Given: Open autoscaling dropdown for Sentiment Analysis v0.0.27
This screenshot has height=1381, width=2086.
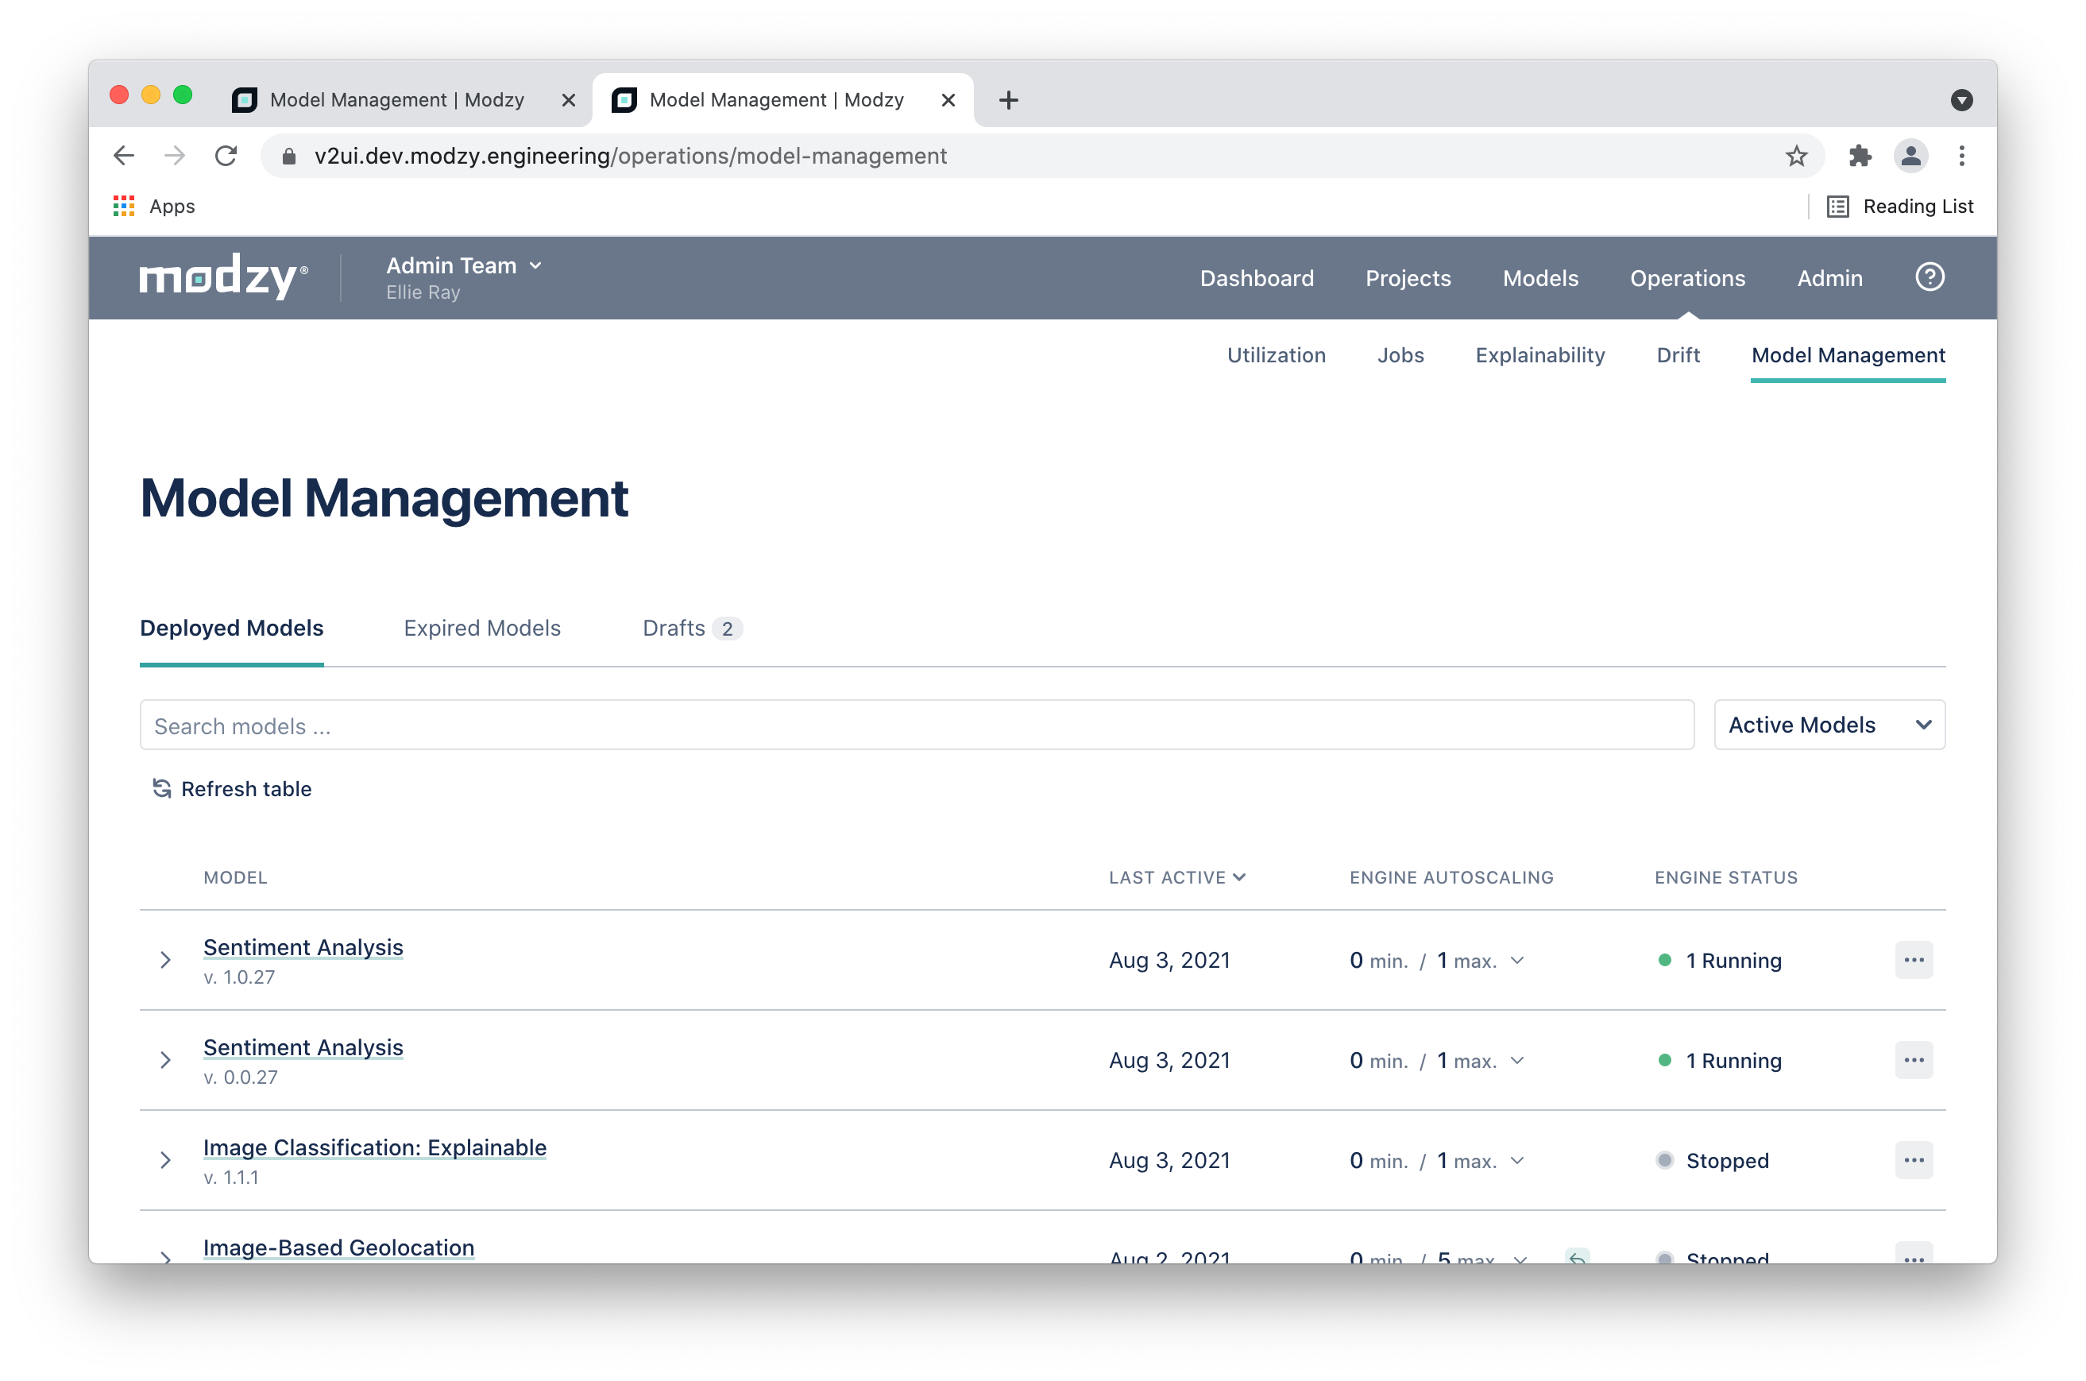Looking at the screenshot, I should pos(1516,1061).
